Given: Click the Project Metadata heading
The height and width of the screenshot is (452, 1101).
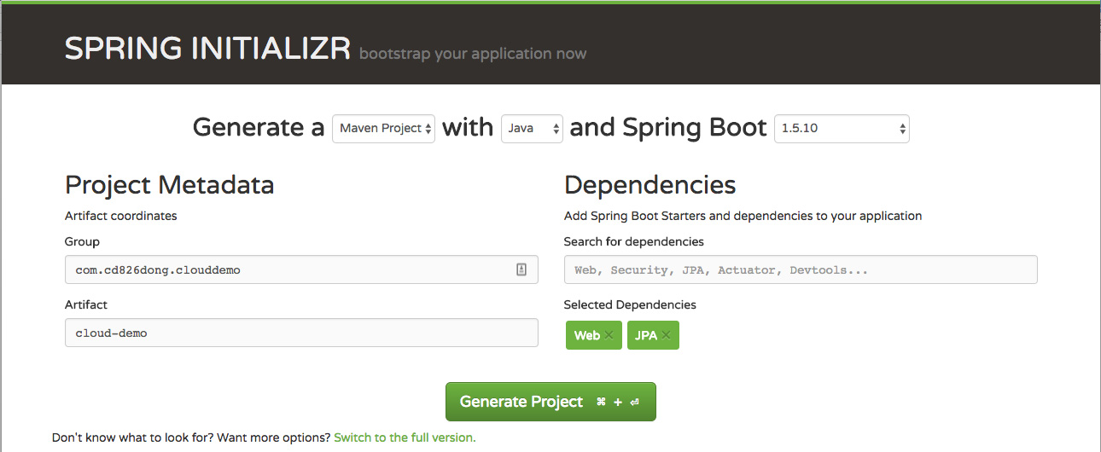Looking at the screenshot, I should pyautogui.click(x=169, y=185).
